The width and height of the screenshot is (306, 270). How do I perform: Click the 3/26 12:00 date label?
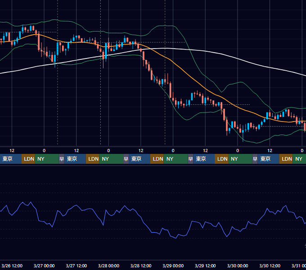[x=12, y=265]
